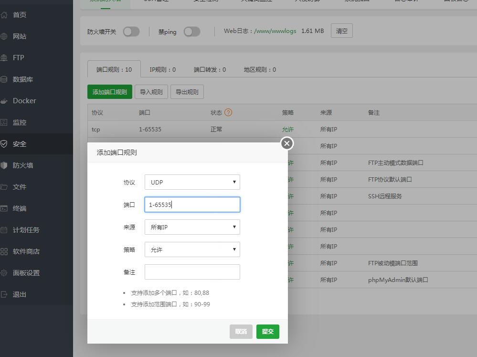
Task: Close the 添加端口规则 dialog with X
Action: (x=287, y=143)
